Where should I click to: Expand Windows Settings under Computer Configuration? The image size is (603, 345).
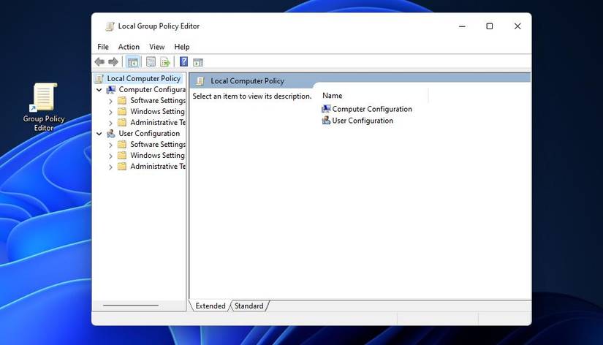[x=111, y=113]
